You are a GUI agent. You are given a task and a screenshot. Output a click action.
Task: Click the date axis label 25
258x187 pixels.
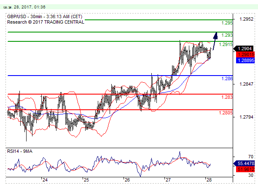point(86,180)
